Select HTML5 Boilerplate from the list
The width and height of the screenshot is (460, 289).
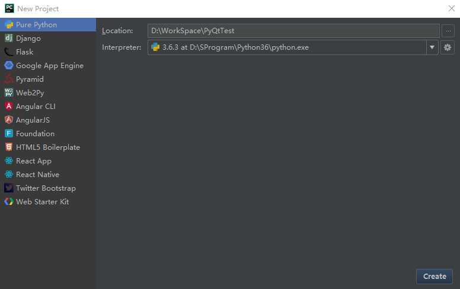pyautogui.click(x=48, y=147)
